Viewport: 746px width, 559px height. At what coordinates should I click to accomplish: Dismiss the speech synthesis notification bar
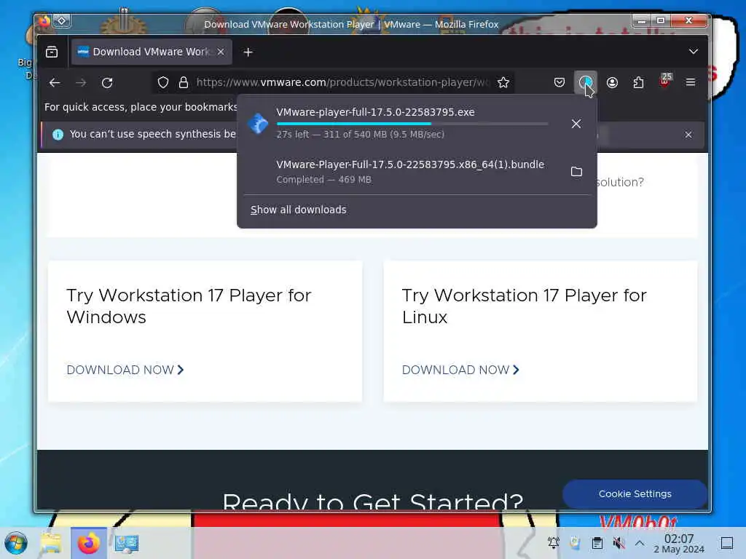688,135
